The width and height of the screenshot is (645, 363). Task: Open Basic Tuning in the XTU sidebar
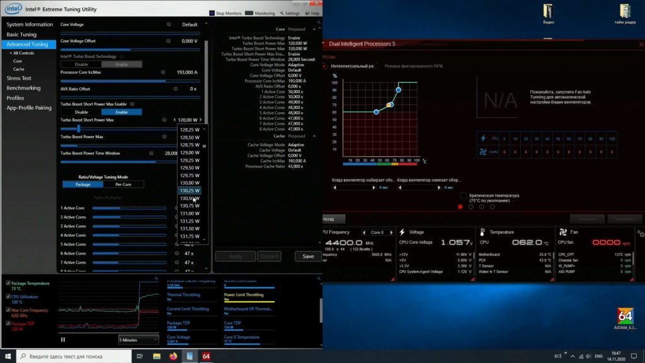click(21, 35)
